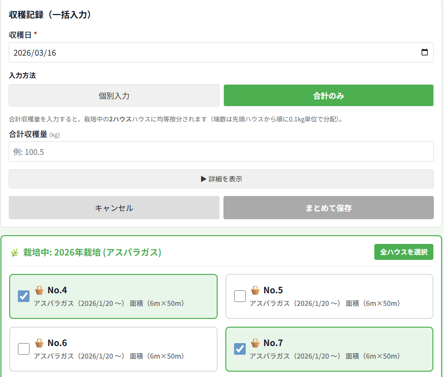
Task: Uncheck the No.7 house checkbox
Action: coord(240,348)
